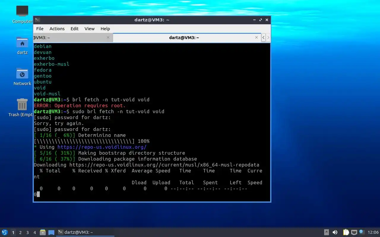Switch to workspace 1

(x=13, y=233)
